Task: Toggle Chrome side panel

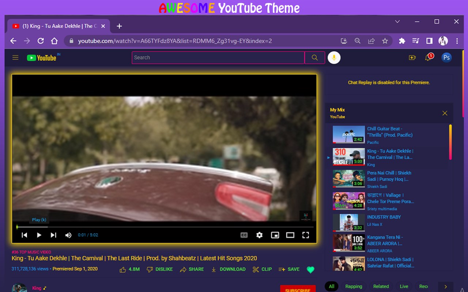Action: [429, 41]
